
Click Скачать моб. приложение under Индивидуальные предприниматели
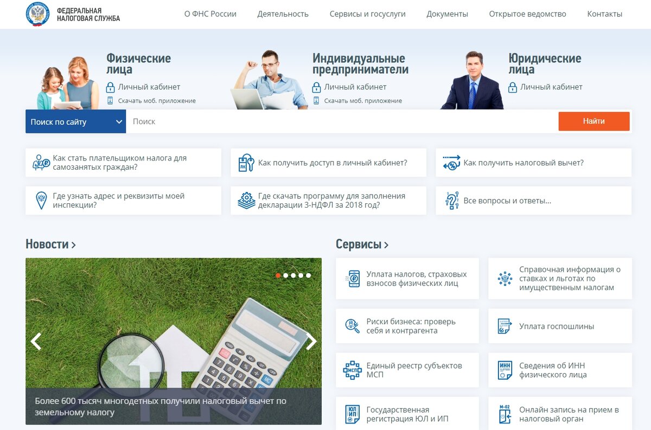pyautogui.click(x=363, y=101)
